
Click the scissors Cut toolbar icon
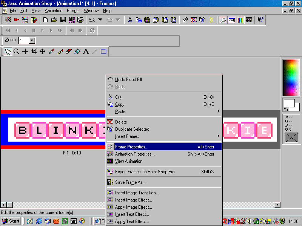[x=130, y=20]
